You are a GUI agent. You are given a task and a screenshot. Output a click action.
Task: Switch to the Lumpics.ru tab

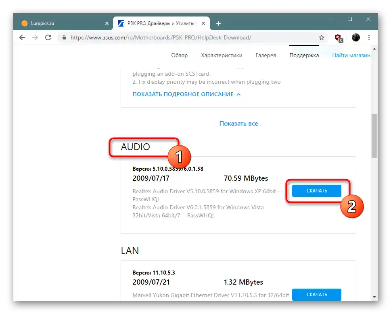(63, 23)
